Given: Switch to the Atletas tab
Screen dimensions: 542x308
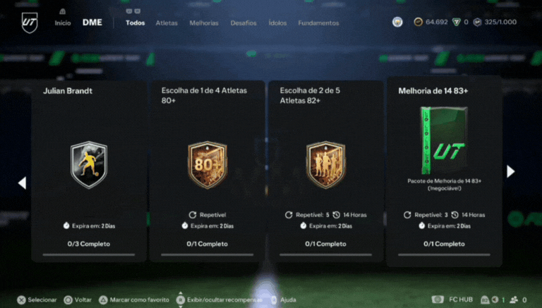Looking at the screenshot, I should tap(167, 23).
